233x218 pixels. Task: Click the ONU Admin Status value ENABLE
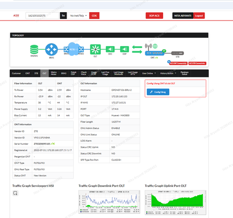click(x=116, y=128)
